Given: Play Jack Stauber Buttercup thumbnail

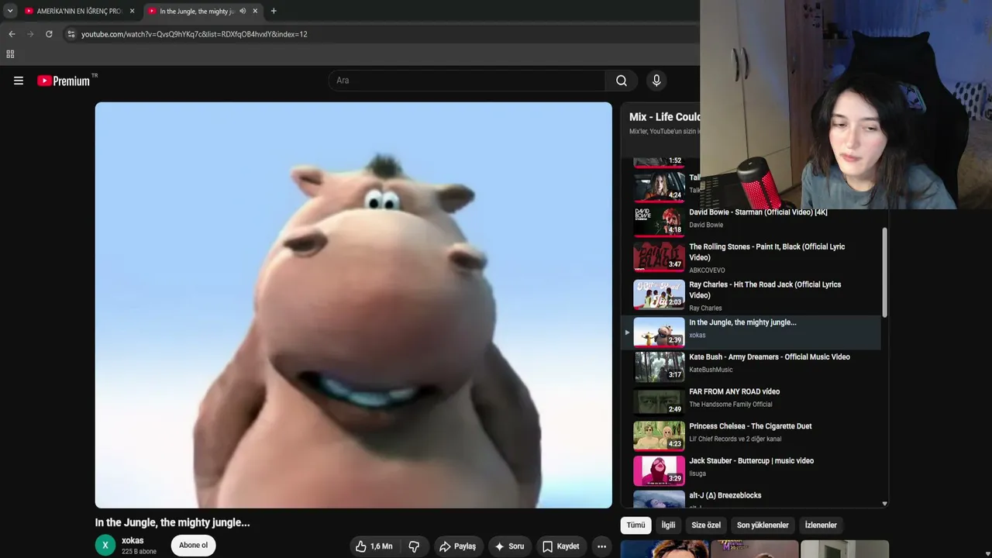Looking at the screenshot, I should click(x=660, y=470).
